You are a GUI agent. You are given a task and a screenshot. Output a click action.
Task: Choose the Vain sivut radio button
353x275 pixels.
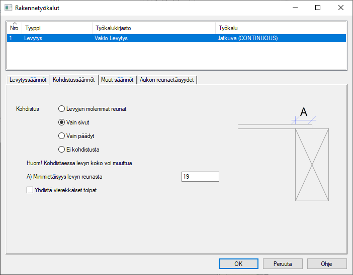point(62,122)
